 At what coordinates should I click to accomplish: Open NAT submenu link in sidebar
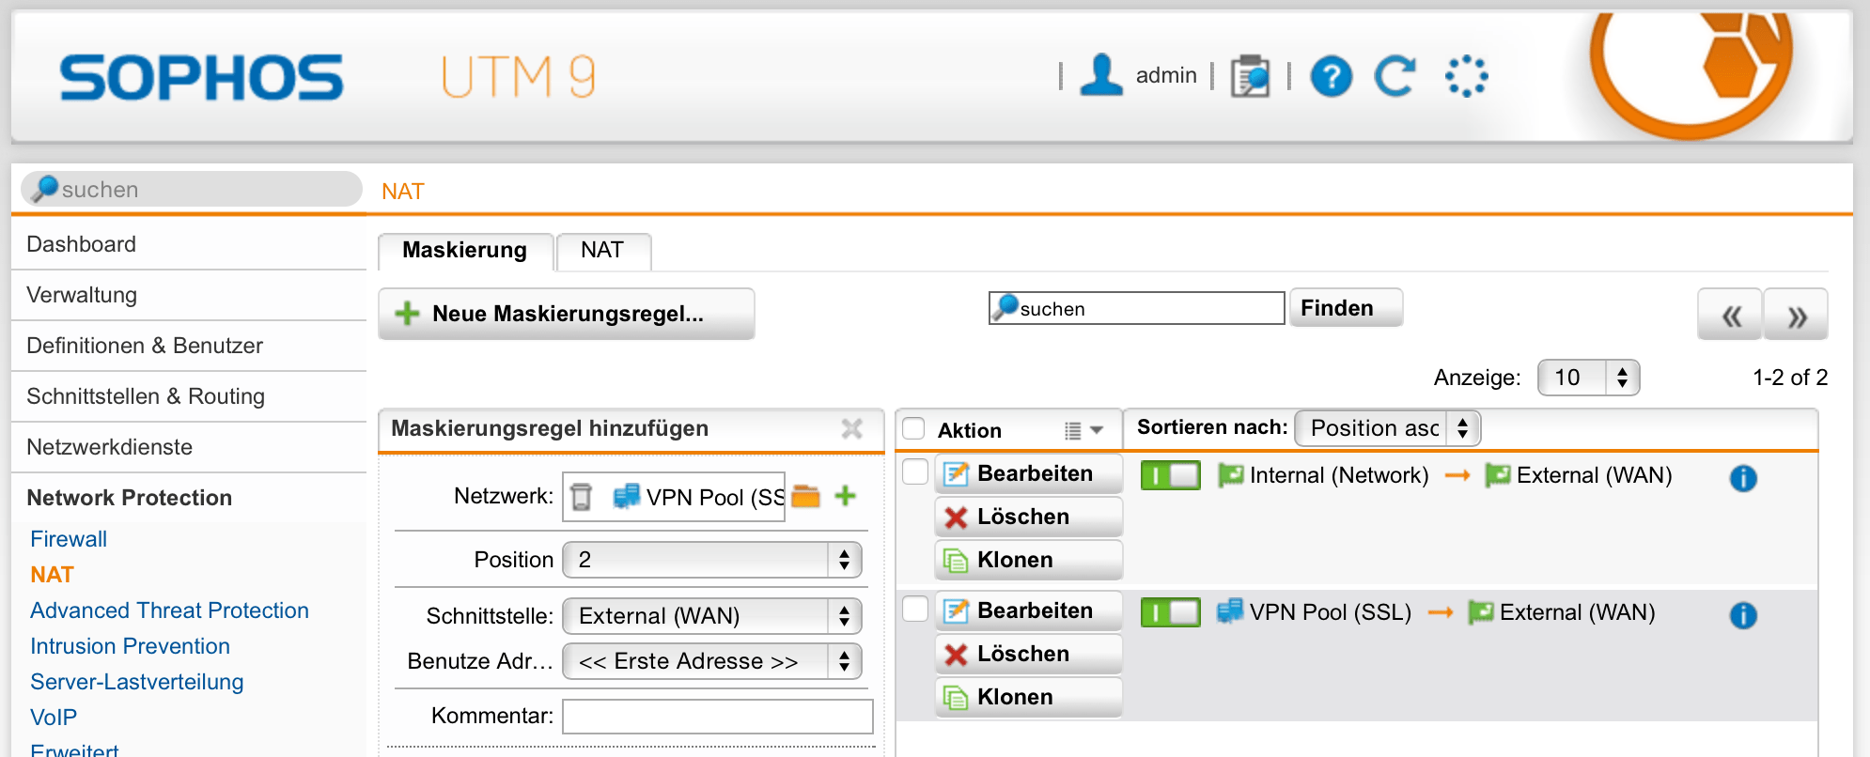click(x=52, y=575)
